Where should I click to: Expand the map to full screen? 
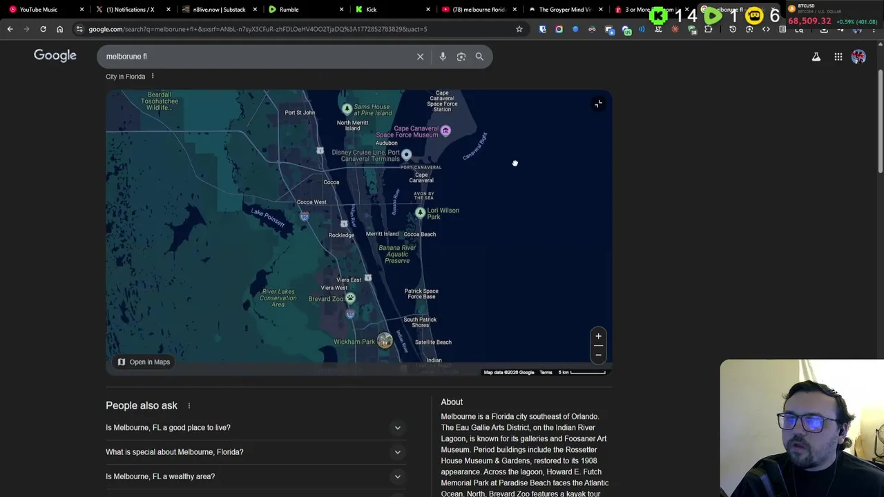coord(598,104)
